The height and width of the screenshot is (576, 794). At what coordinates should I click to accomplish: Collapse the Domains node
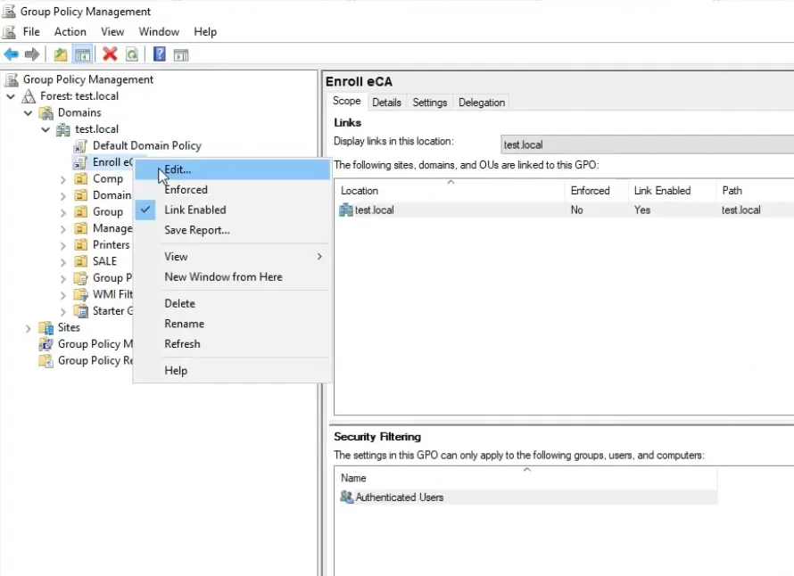coord(28,112)
